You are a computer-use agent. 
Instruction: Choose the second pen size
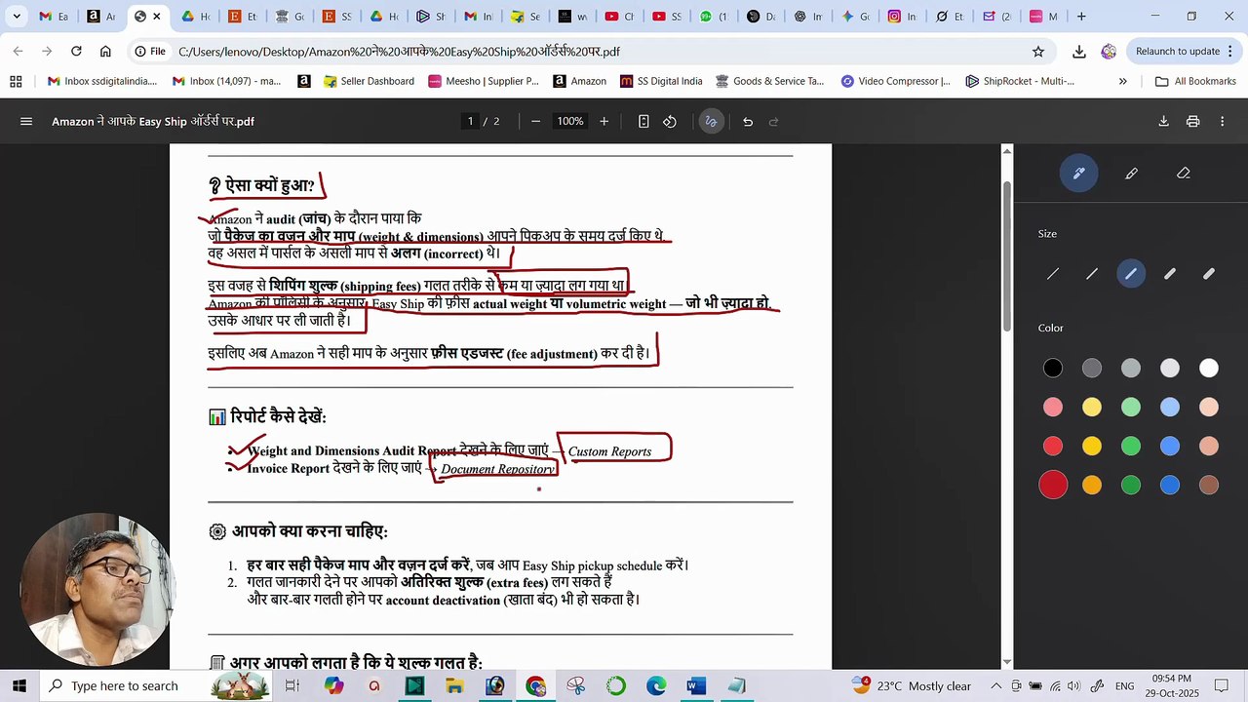pyautogui.click(x=1092, y=274)
